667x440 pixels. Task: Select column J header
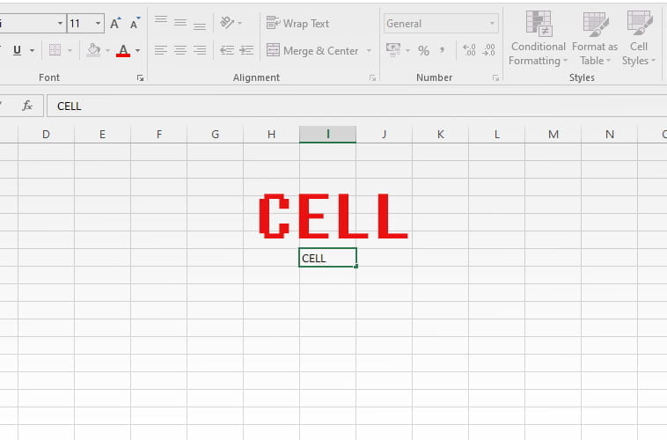click(385, 135)
